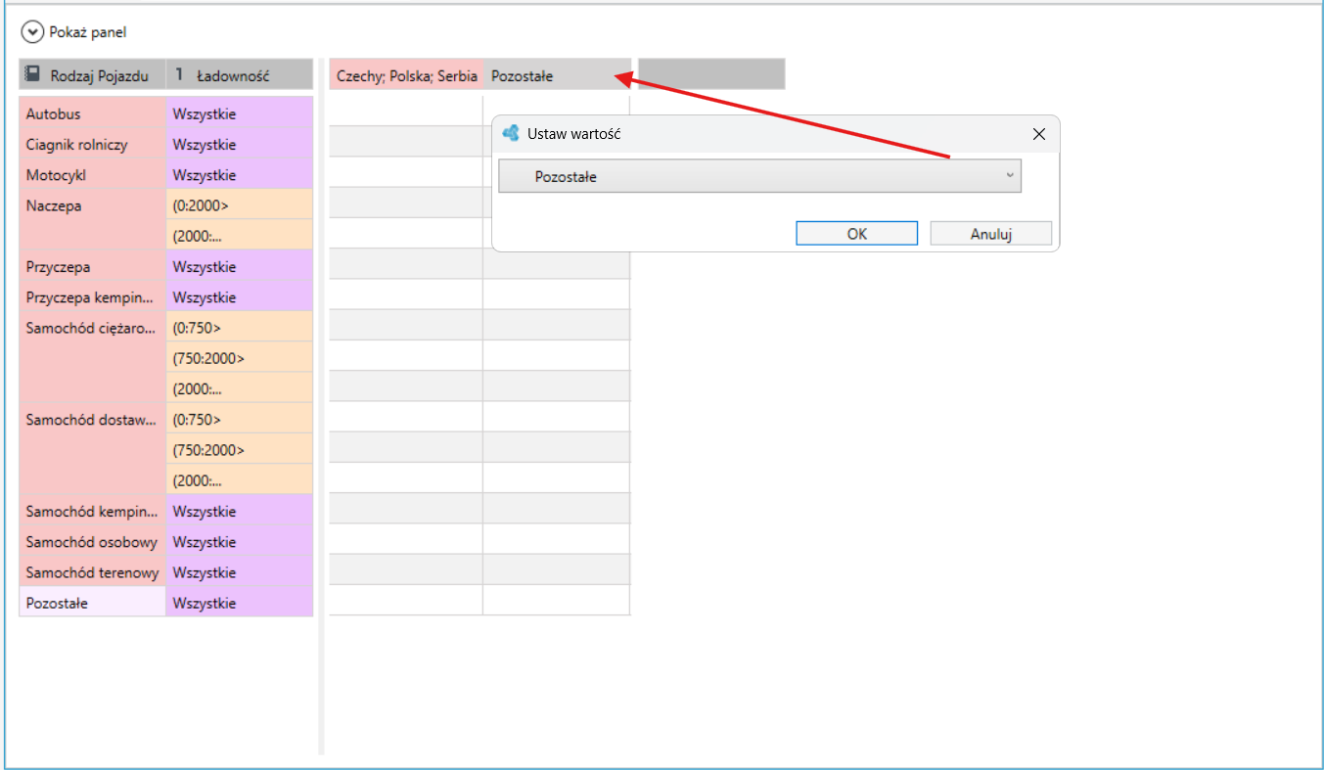Open the Pozostałe dropdown in dialog
Image resolution: width=1324 pixels, height=770 pixels.
[x=759, y=177]
